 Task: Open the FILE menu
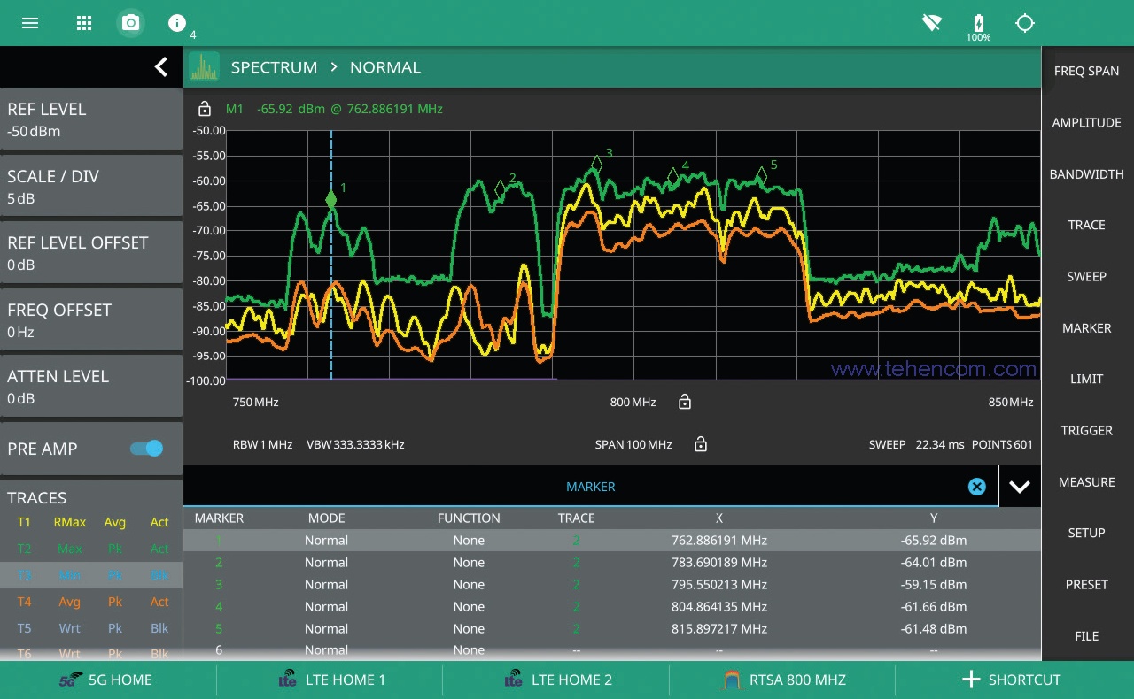(x=1087, y=635)
